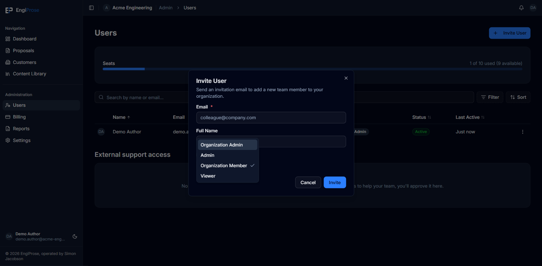Click the Email input field
542x266 pixels.
[271, 117]
